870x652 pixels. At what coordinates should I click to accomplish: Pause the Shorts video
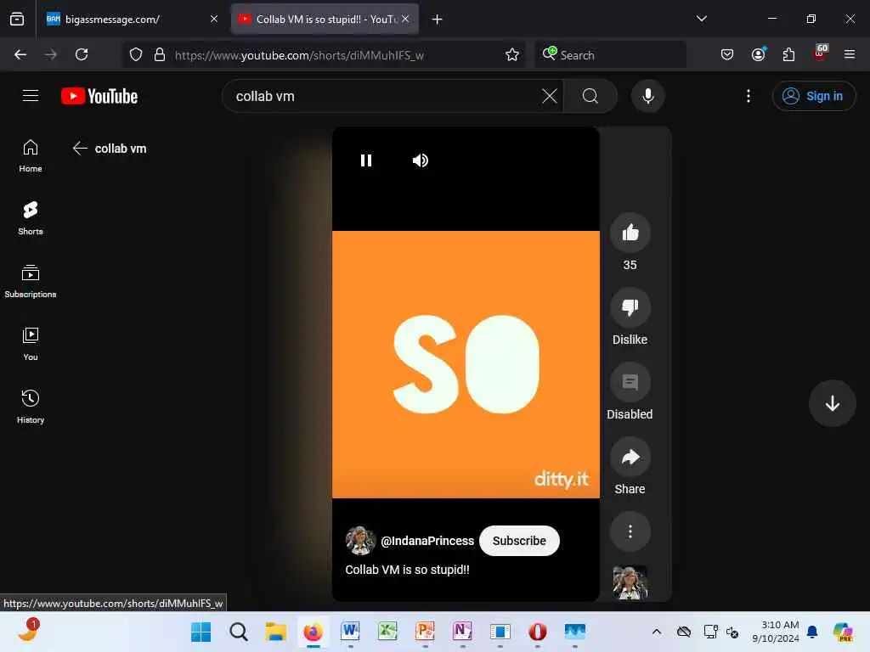365,160
